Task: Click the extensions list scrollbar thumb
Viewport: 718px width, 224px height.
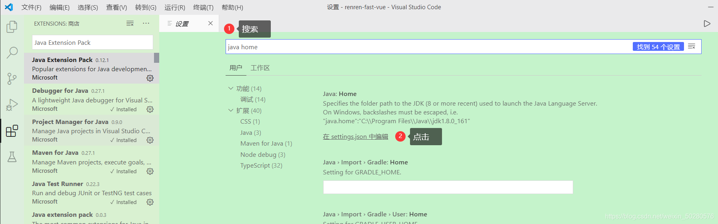Action: [156, 58]
